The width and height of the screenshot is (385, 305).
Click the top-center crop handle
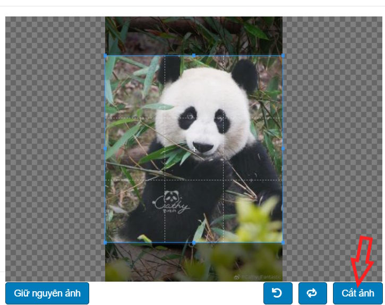[194, 56]
